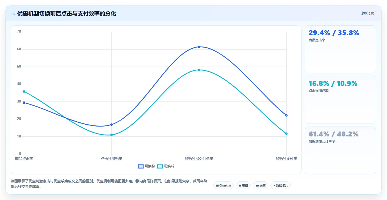Viewport: 387px width, 200px height.
Task: Click the y-axis tick label 40
Action: tap(19, 84)
